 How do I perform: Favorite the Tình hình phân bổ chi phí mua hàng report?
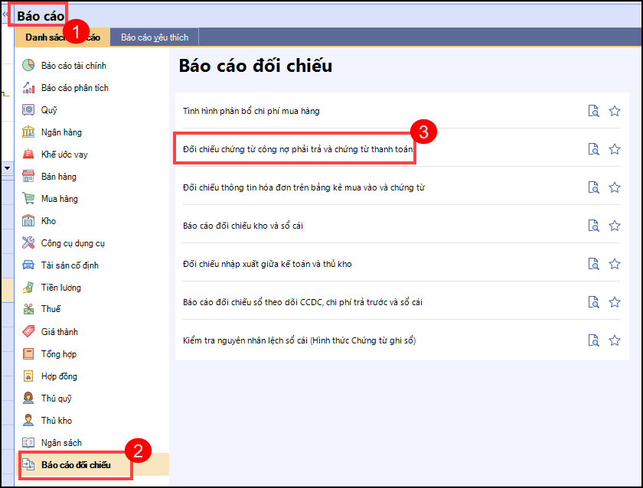tap(614, 111)
